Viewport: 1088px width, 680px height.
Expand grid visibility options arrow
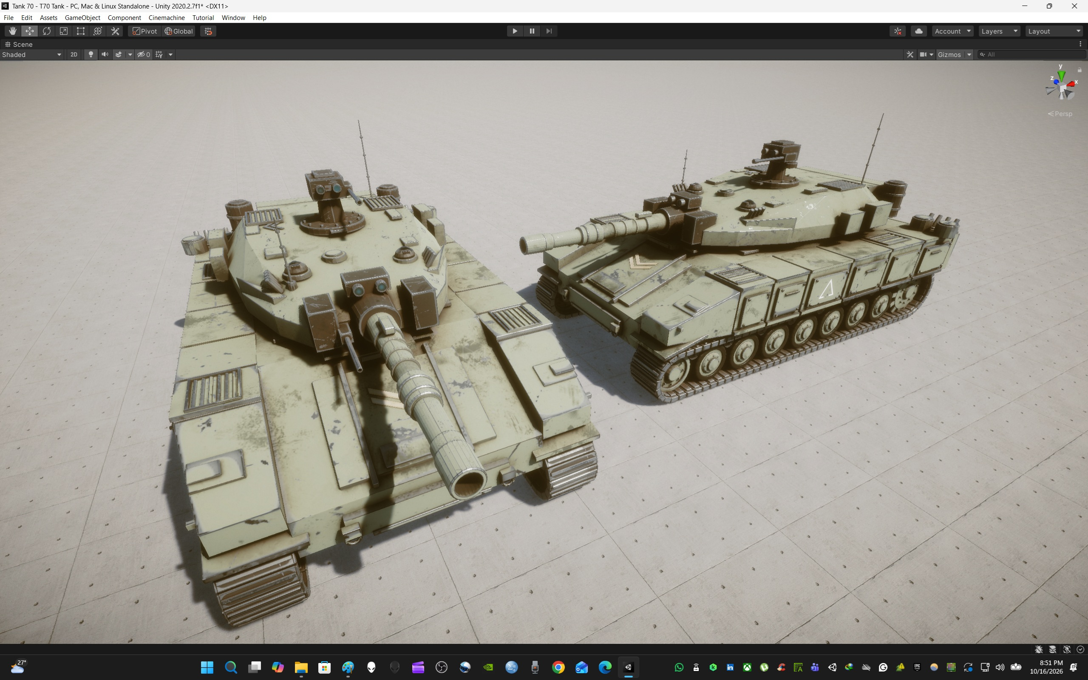tap(170, 54)
